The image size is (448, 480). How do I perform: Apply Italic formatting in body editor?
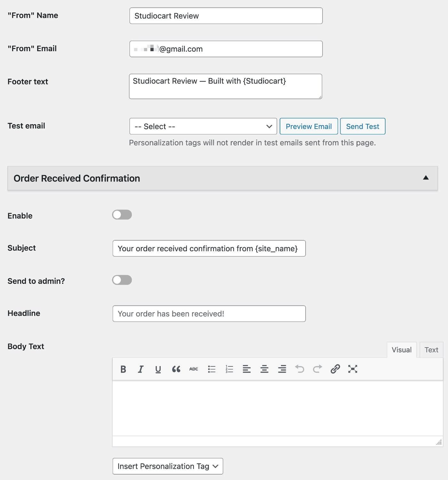point(140,369)
